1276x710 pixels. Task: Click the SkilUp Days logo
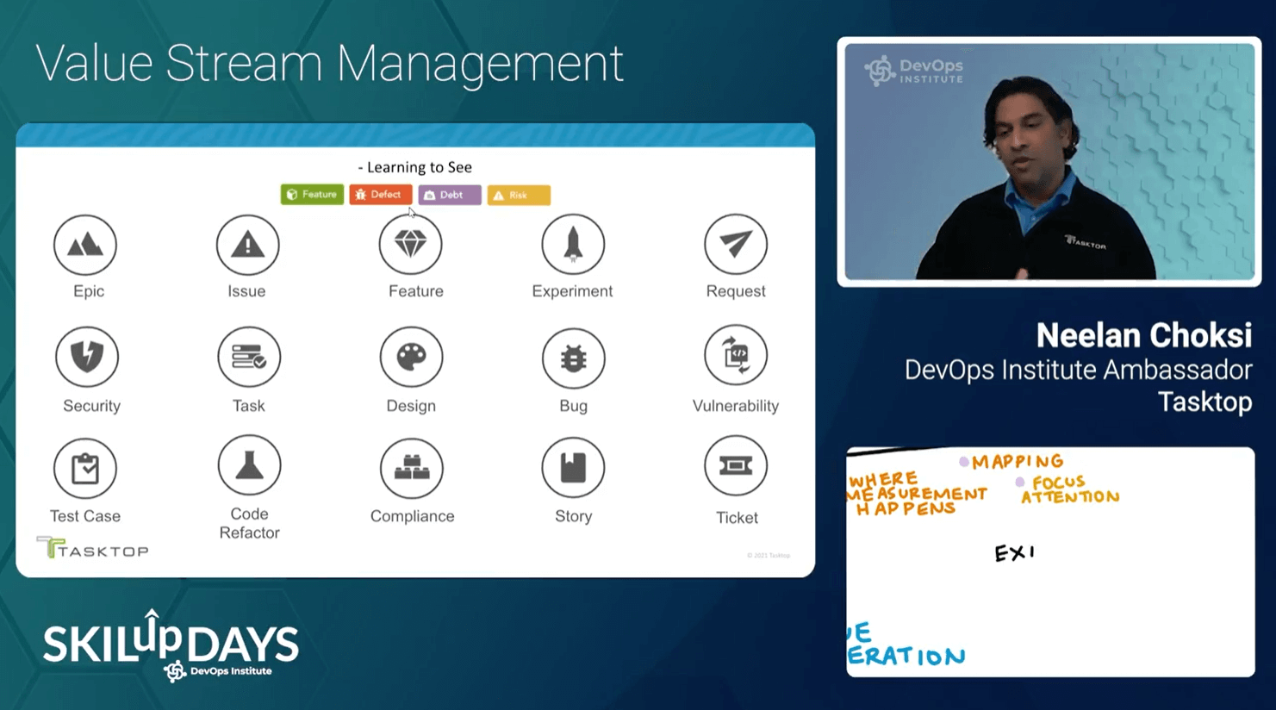(171, 646)
